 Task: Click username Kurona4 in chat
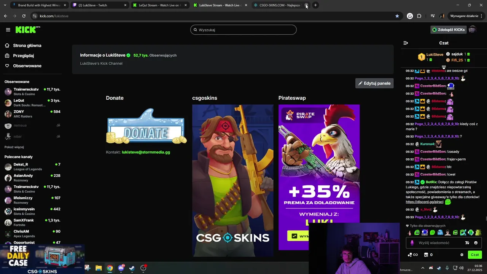(427, 144)
